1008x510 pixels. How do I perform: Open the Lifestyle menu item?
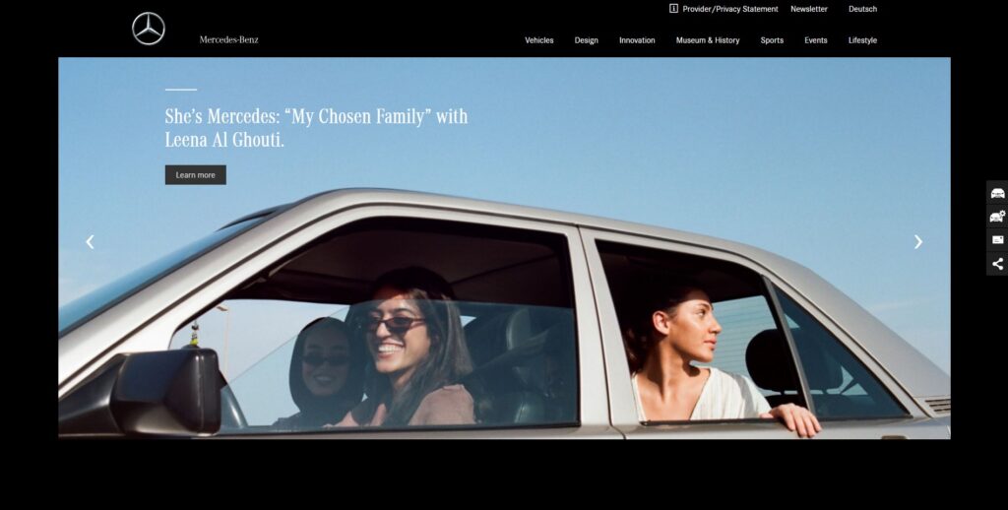point(862,40)
